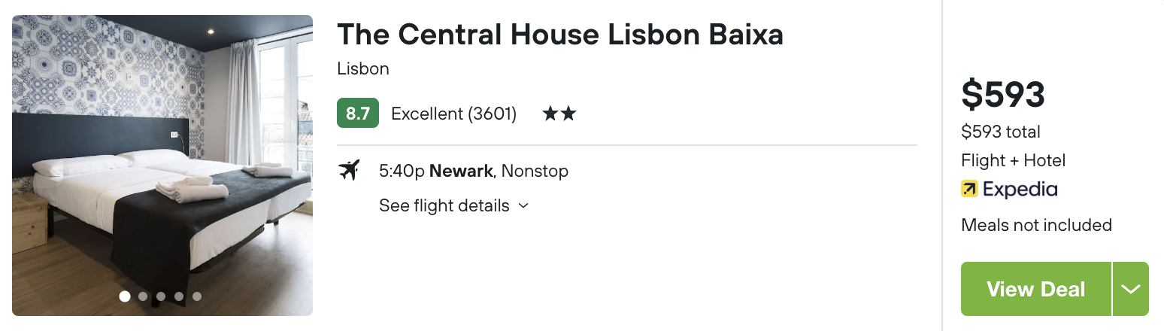Select the first carousel dot
The height and width of the screenshot is (331, 1164).
click(125, 296)
